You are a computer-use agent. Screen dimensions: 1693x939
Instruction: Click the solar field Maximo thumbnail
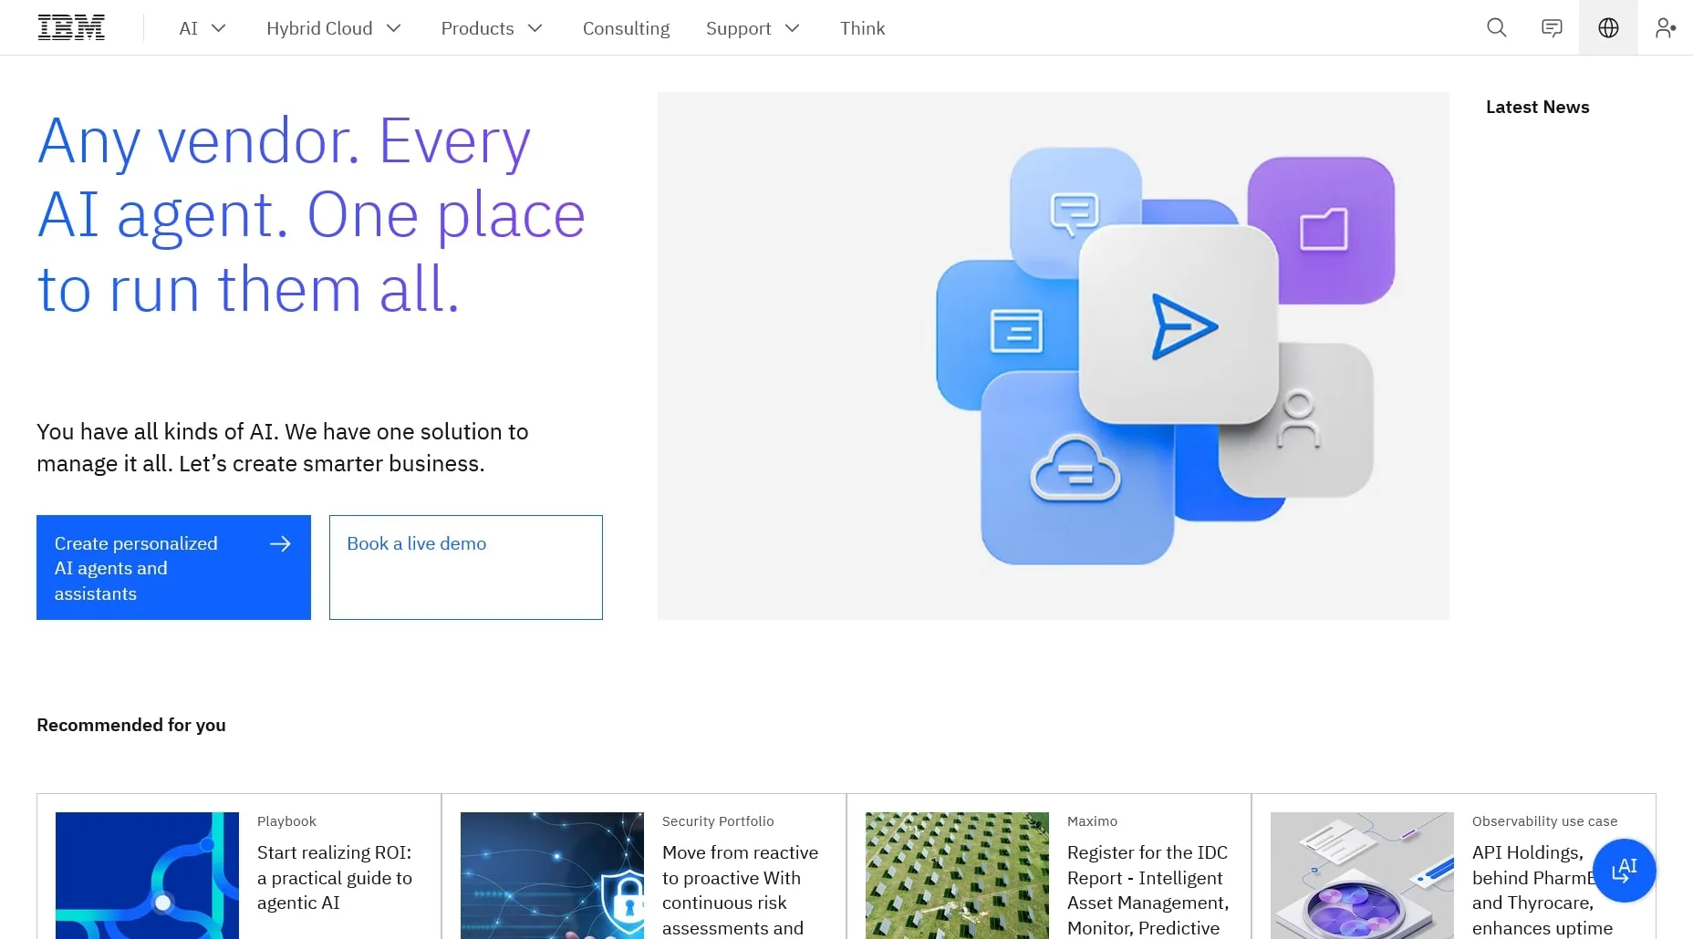point(957,875)
